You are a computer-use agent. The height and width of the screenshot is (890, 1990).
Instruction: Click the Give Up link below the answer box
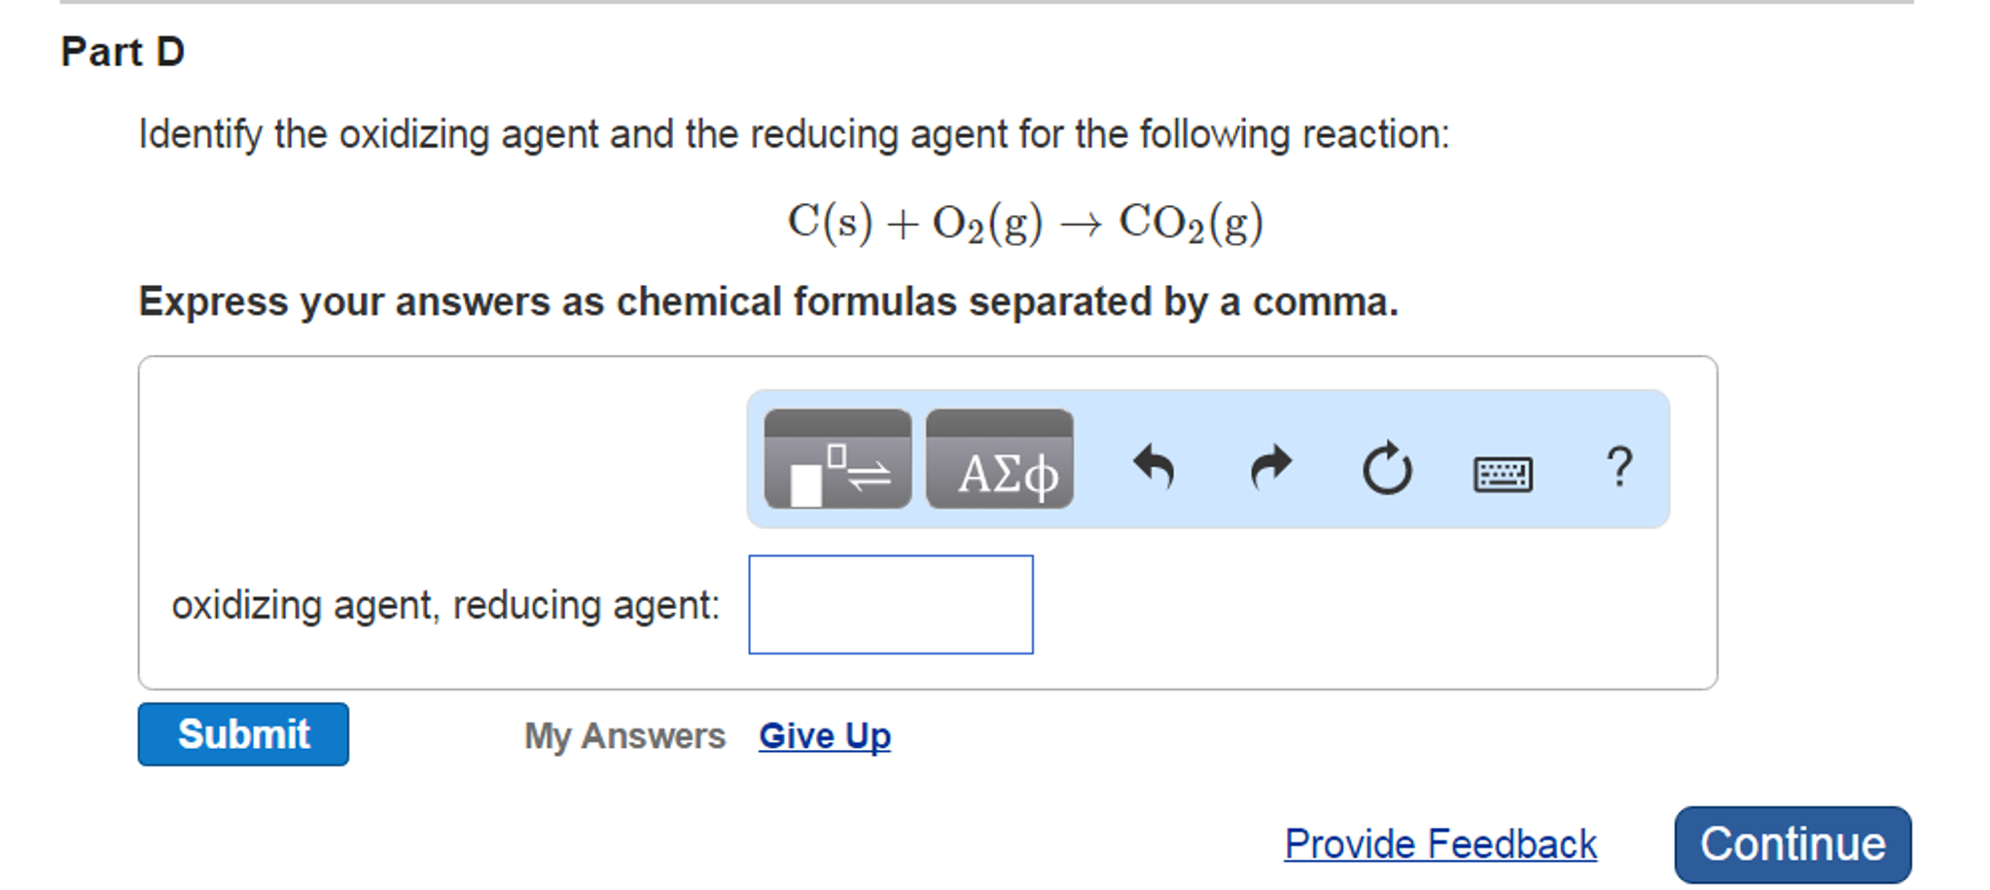point(824,736)
